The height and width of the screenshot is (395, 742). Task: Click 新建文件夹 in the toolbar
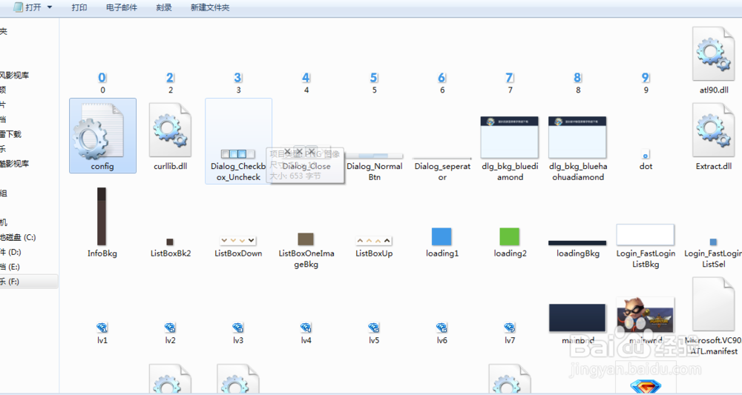[210, 7]
